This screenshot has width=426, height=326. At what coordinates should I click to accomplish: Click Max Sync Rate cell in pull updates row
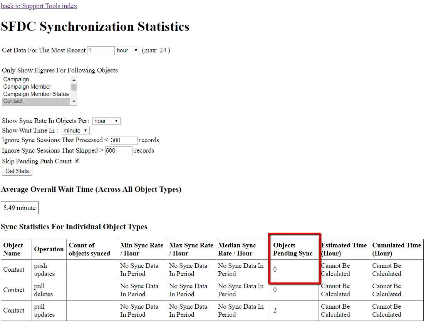(191, 311)
